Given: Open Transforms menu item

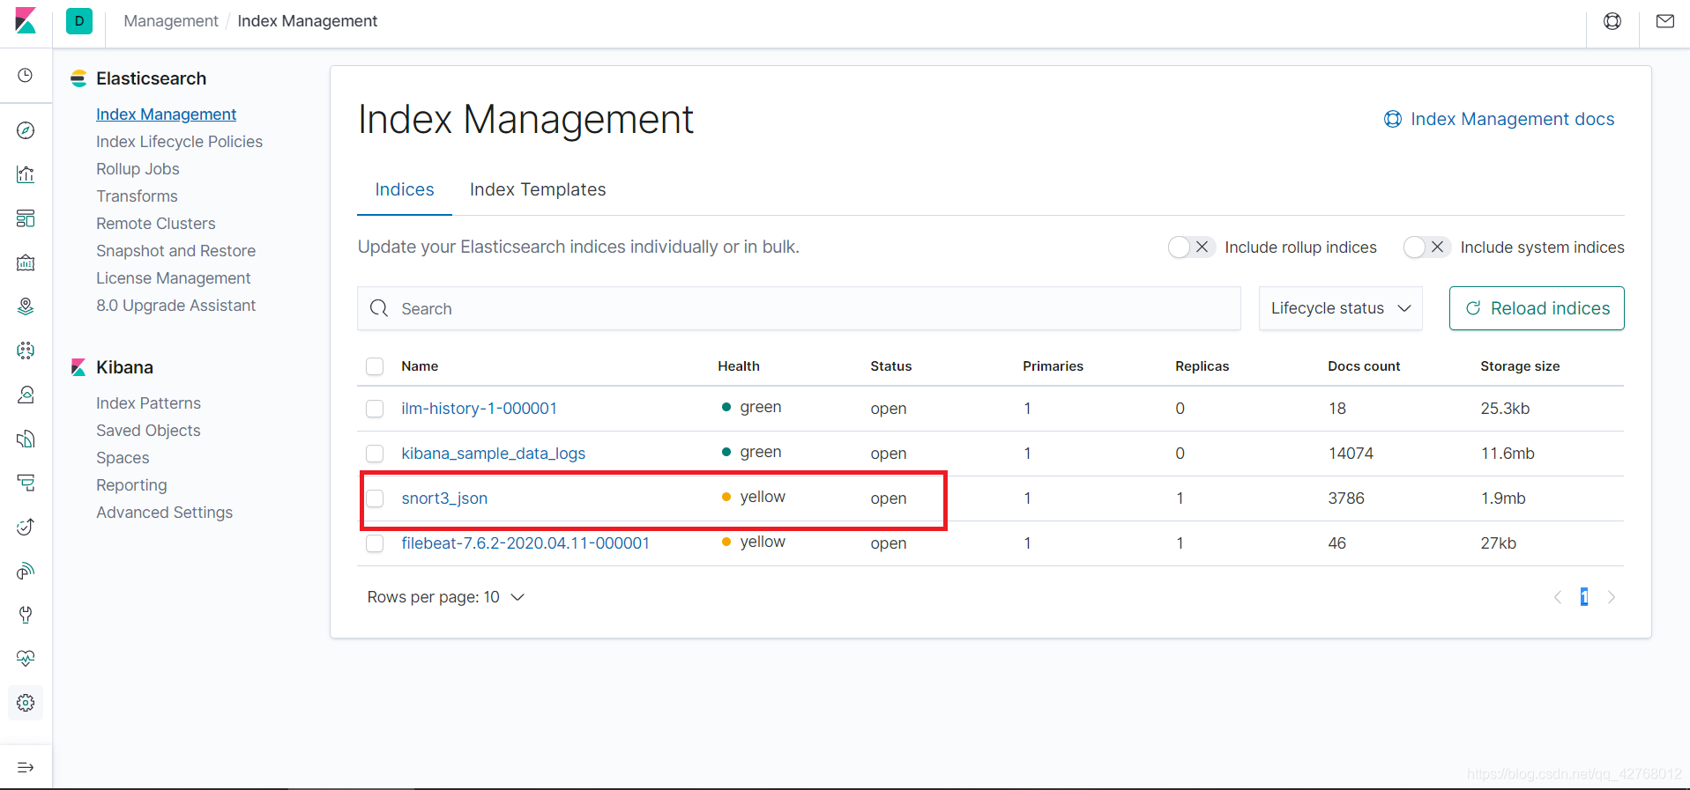Looking at the screenshot, I should (137, 196).
